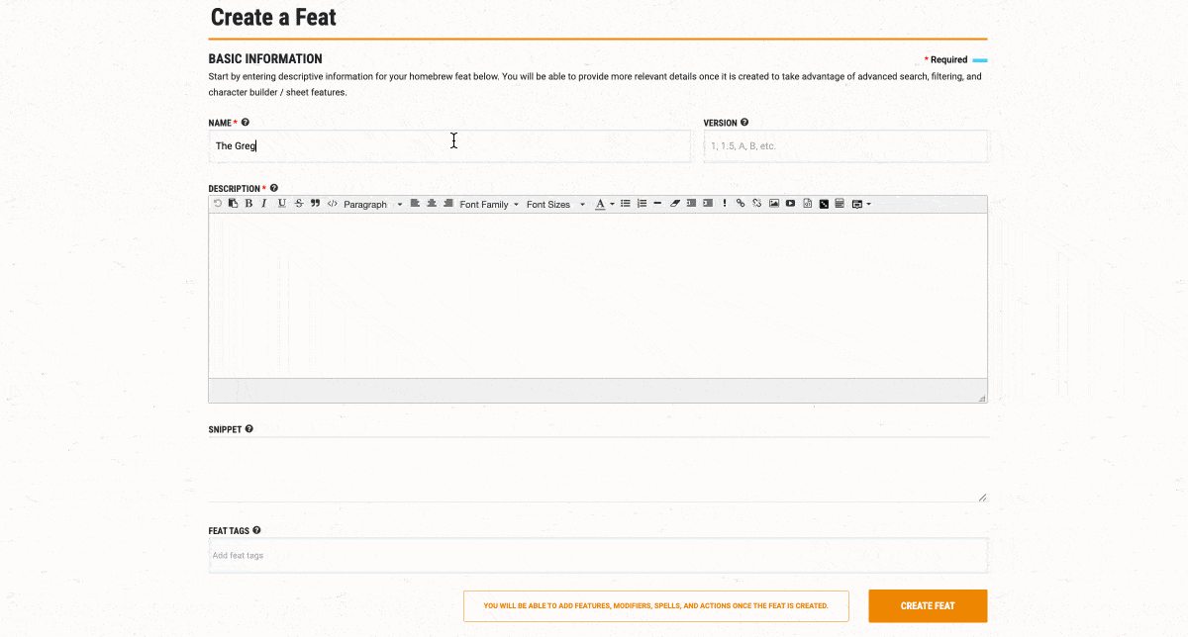
Task: Toggle italic formatting in the toolbar
Action: coord(264,204)
